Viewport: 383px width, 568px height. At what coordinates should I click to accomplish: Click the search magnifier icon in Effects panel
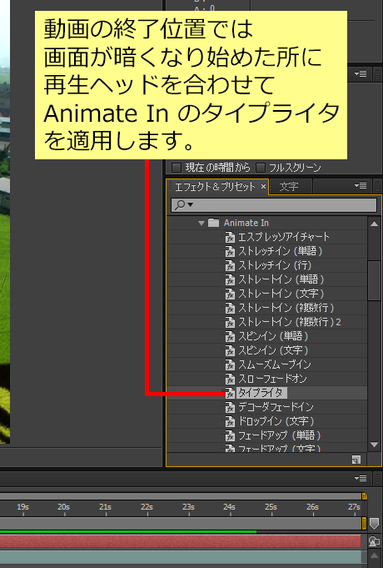[179, 205]
